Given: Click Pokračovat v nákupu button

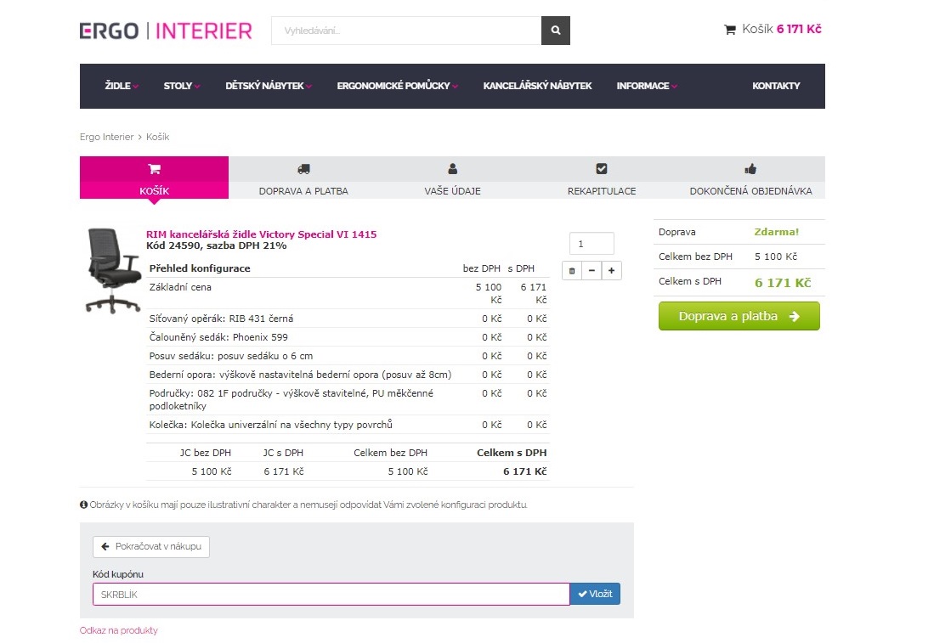Looking at the screenshot, I should (151, 546).
